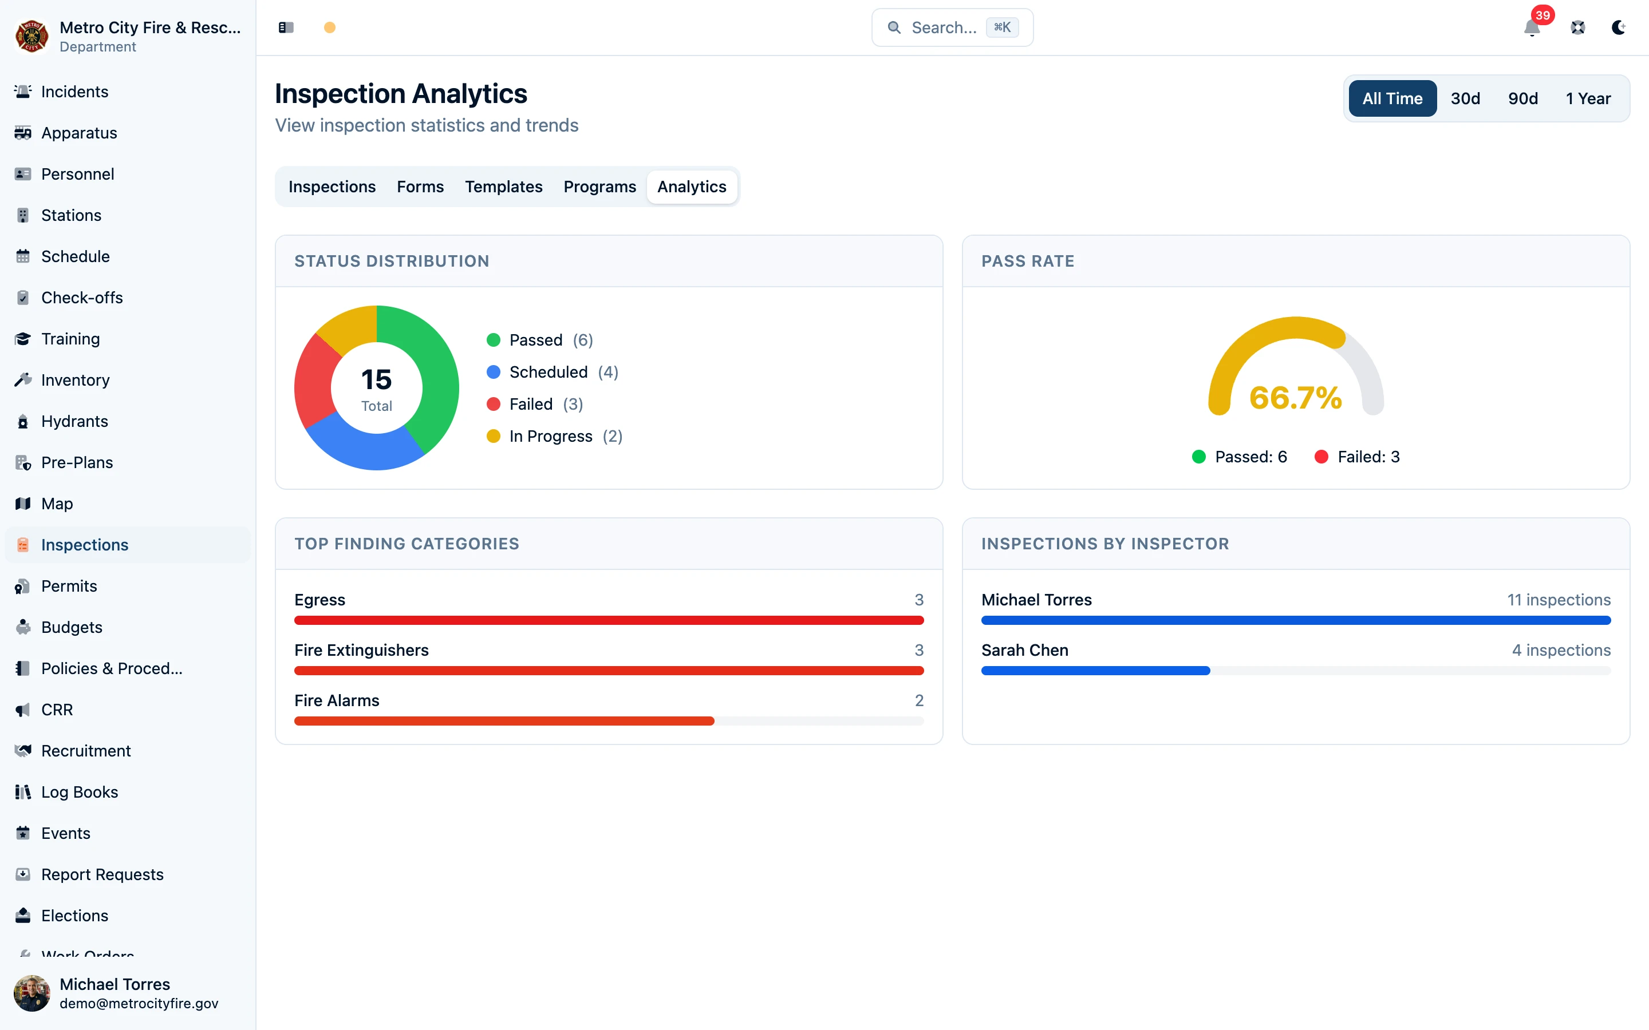Image resolution: width=1649 pixels, height=1030 pixels.
Task: Select the Personnel ID card icon
Action: coord(22,174)
